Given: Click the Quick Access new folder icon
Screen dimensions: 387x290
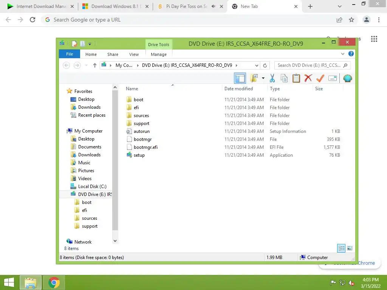Looking at the screenshot, I should click(82, 44).
